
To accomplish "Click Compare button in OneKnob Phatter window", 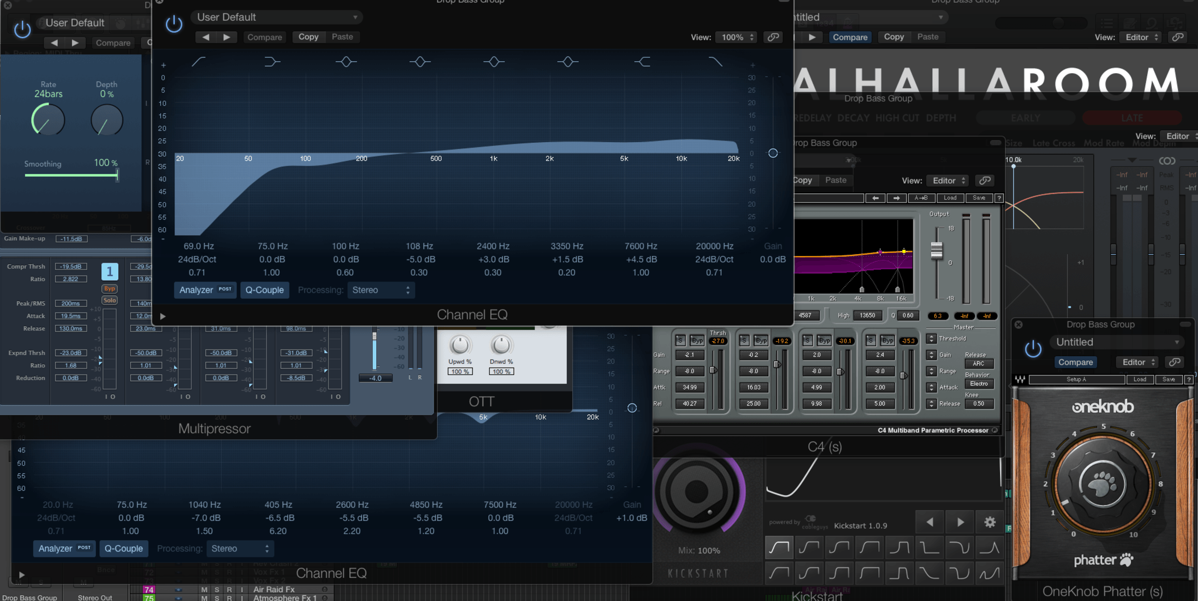I will point(1075,362).
